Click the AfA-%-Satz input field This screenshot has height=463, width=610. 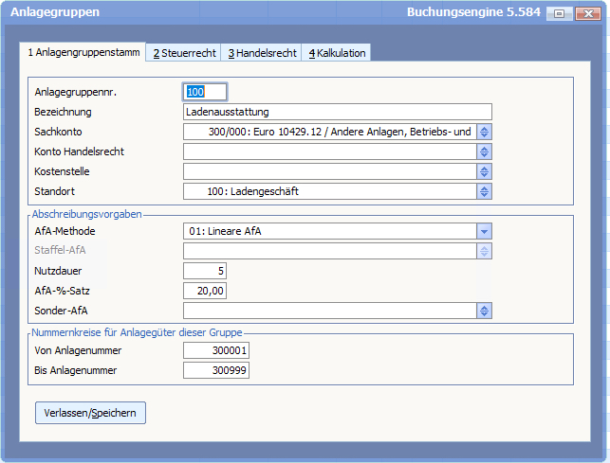click(x=205, y=291)
